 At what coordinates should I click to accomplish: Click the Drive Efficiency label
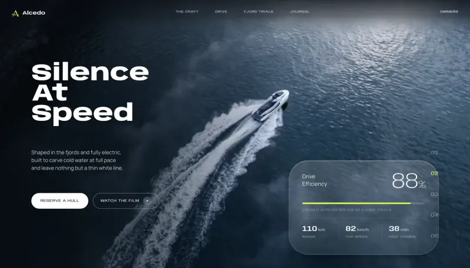click(x=314, y=180)
